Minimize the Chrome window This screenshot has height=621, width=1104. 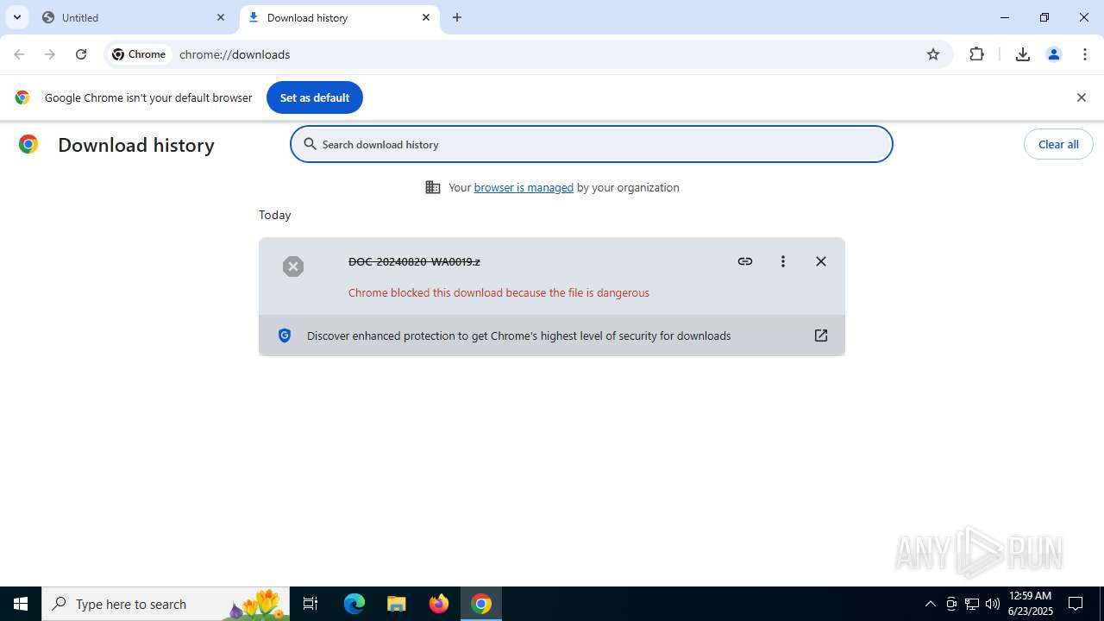pyautogui.click(x=1005, y=17)
